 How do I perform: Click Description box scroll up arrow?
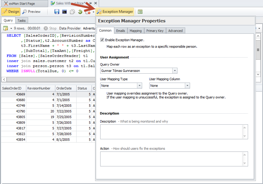tap(244, 128)
